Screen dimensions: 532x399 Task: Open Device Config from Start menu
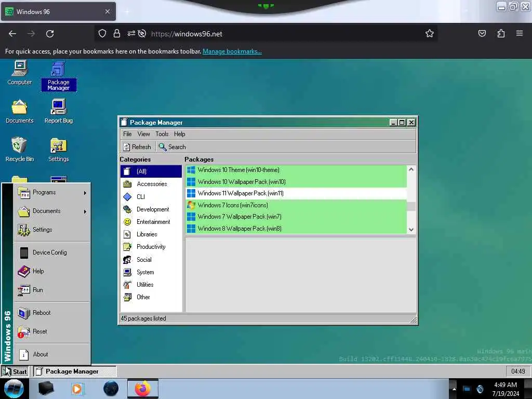[x=52, y=253]
